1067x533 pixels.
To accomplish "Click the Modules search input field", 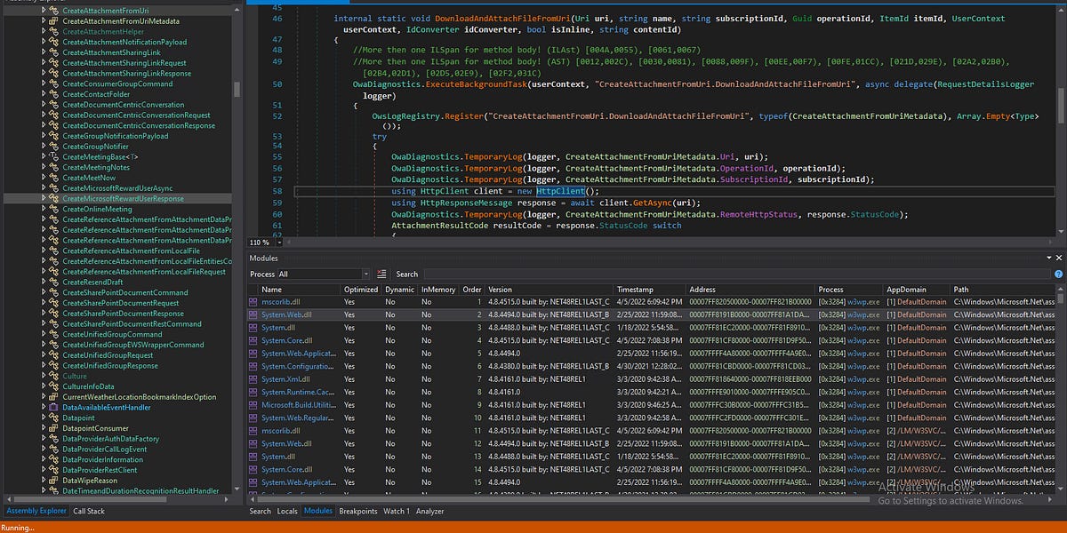I will coord(622,274).
